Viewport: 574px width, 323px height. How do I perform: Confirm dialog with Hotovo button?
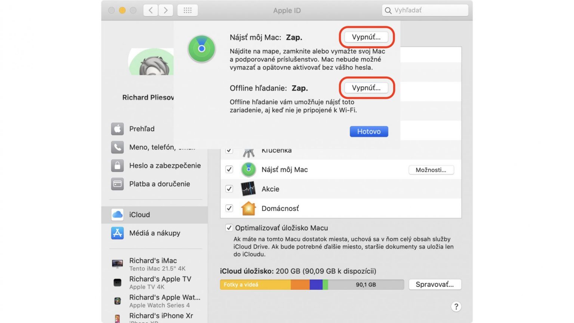point(369,132)
